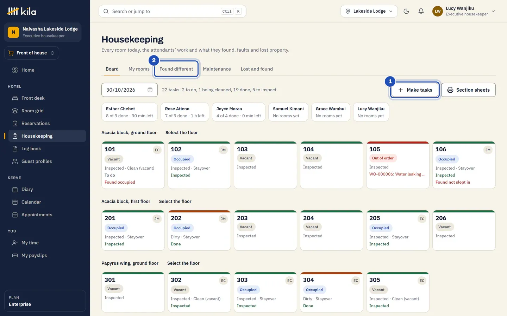Open Lost and found tab
This screenshot has width=507, height=316.
[x=257, y=69]
